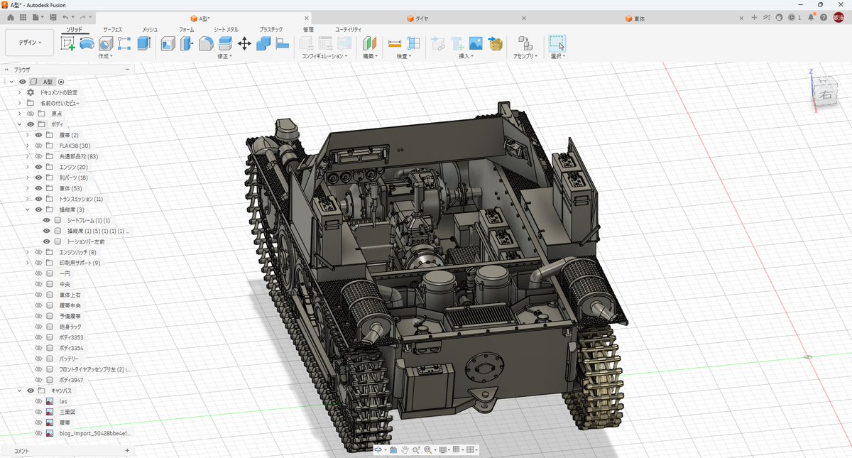Select the Box primitive tool
The image size is (852, 458).
[x=143, y=44]
